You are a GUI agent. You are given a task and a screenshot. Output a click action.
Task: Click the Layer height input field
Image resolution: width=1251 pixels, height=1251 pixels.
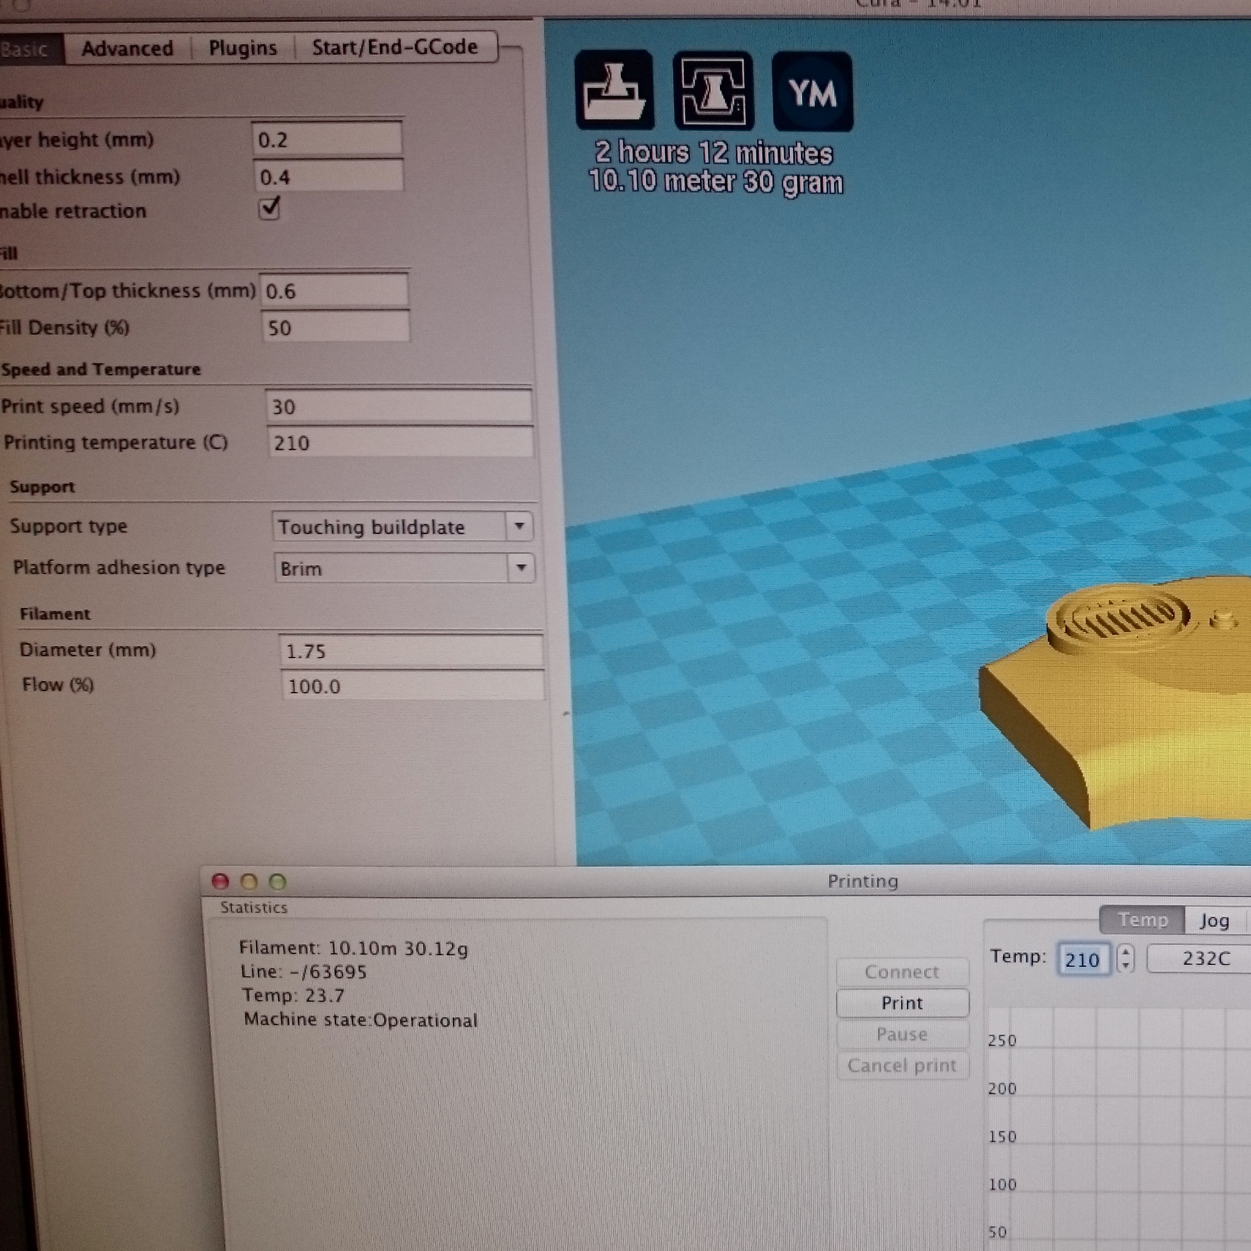point(326,140)
